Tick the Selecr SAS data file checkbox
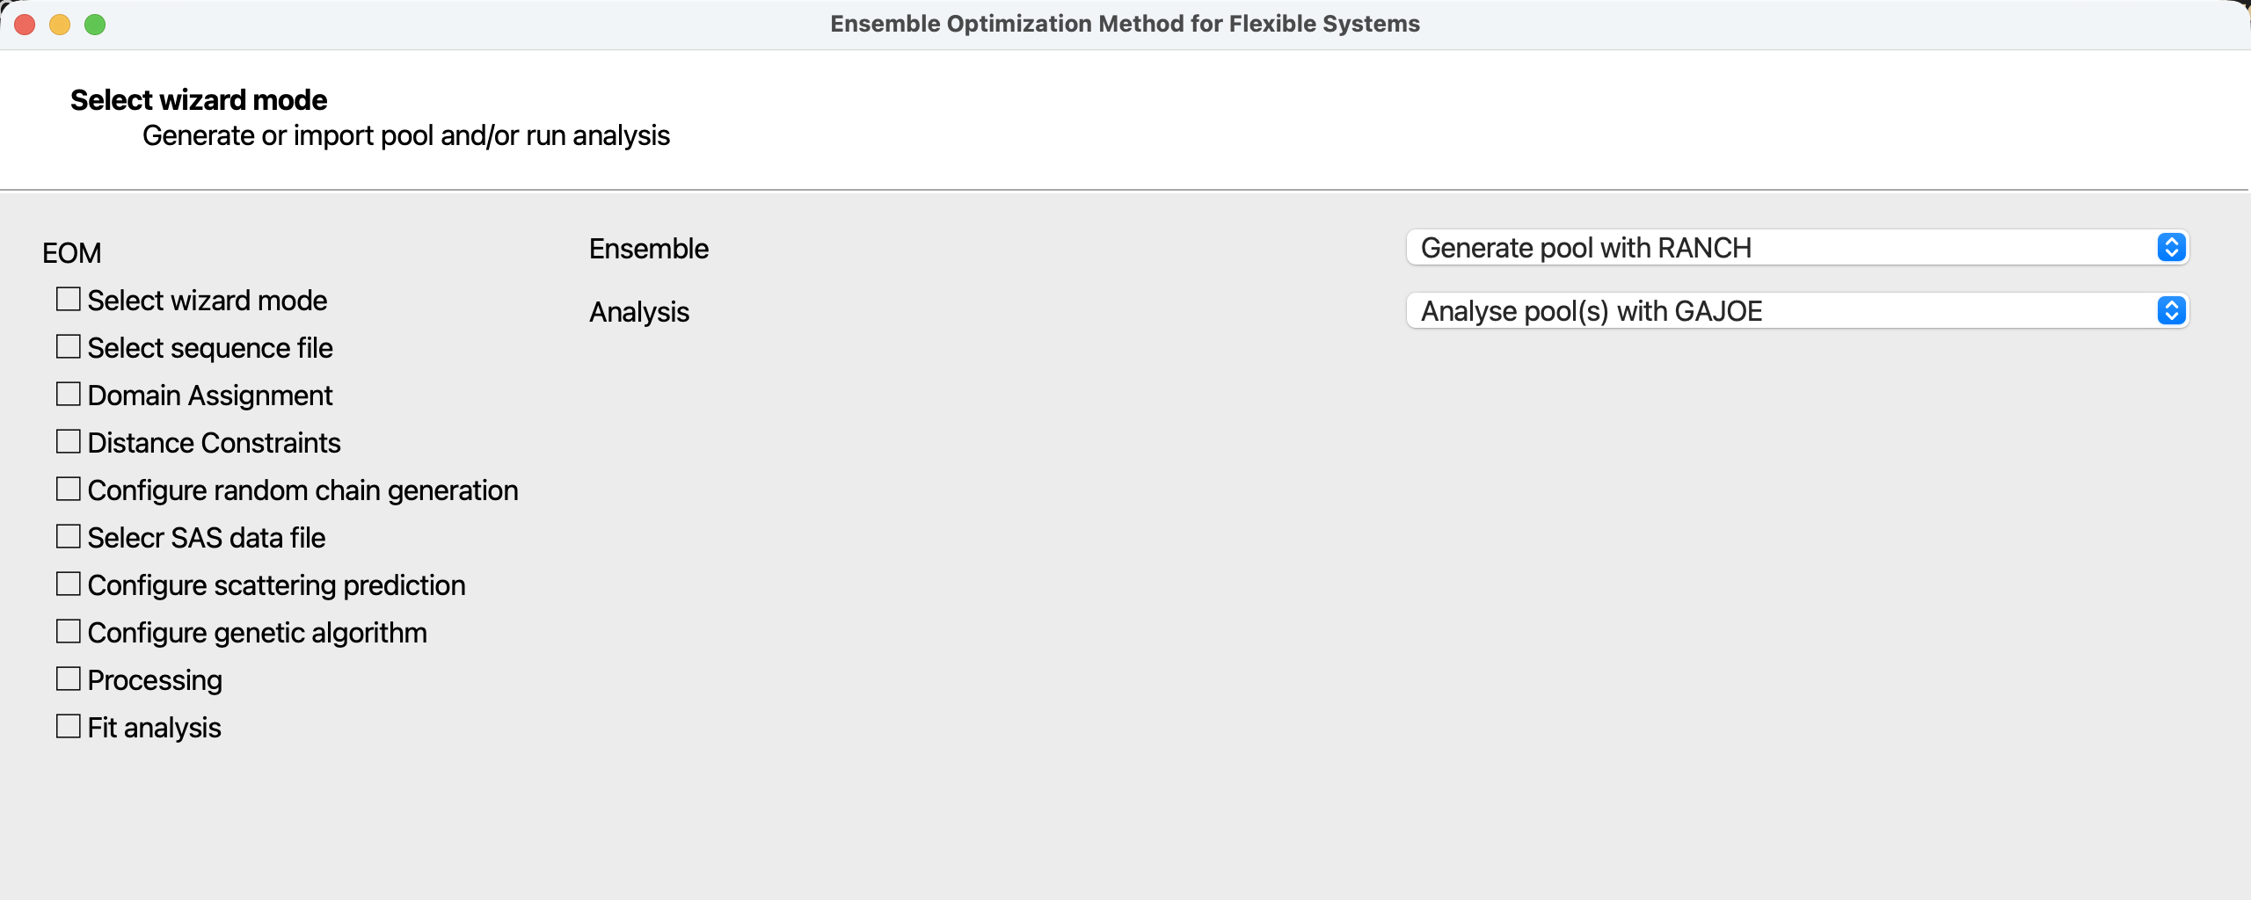Viewport: 2251px width, 900px height. [x=69, y=537]
